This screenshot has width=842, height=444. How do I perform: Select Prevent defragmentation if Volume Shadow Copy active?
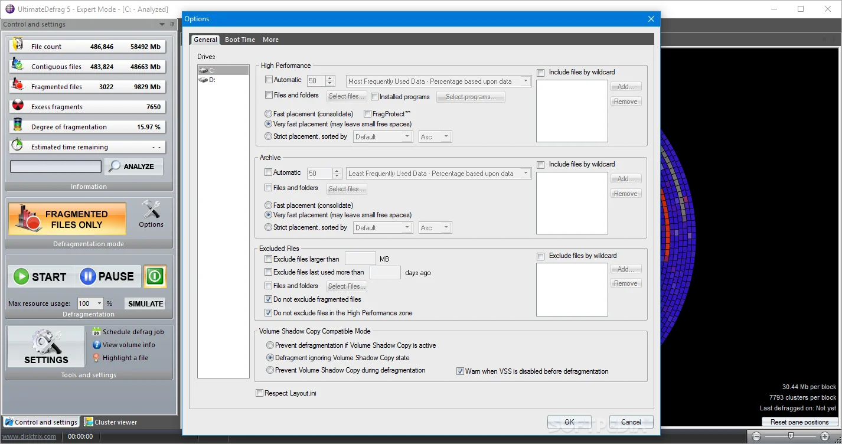pos(270,345)
